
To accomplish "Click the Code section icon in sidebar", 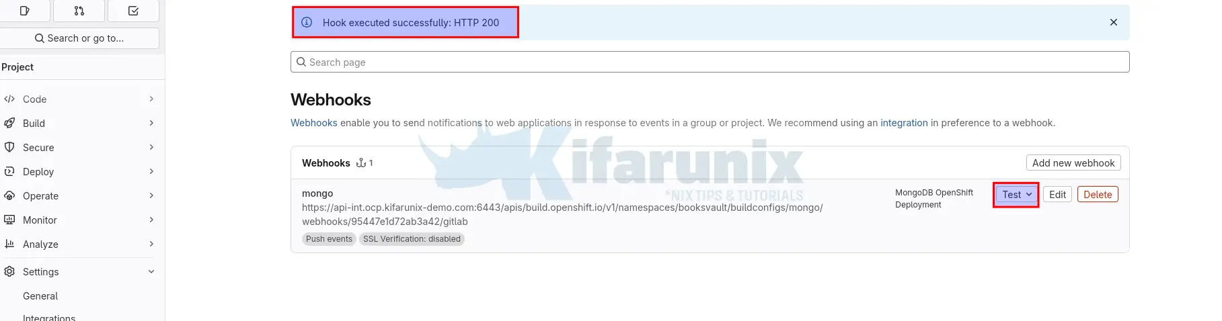I will tap(9, 99).
